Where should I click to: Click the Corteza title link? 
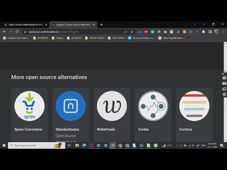coord(186,129)
